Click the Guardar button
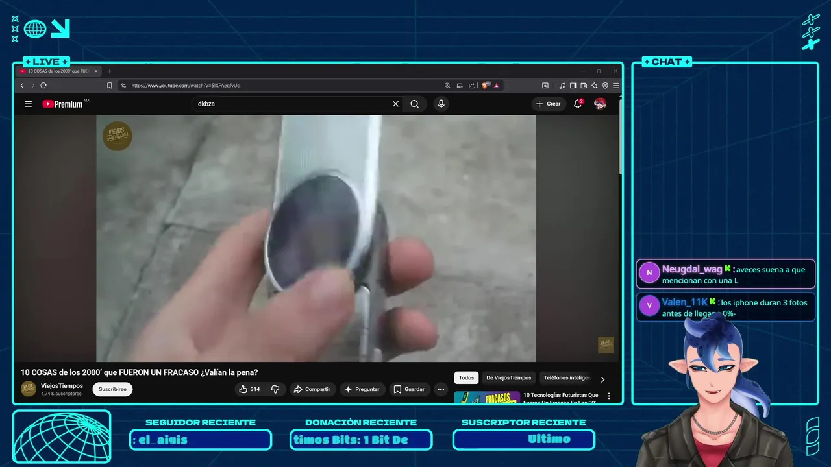The image size is (831, 467). [x=409, y=389]
